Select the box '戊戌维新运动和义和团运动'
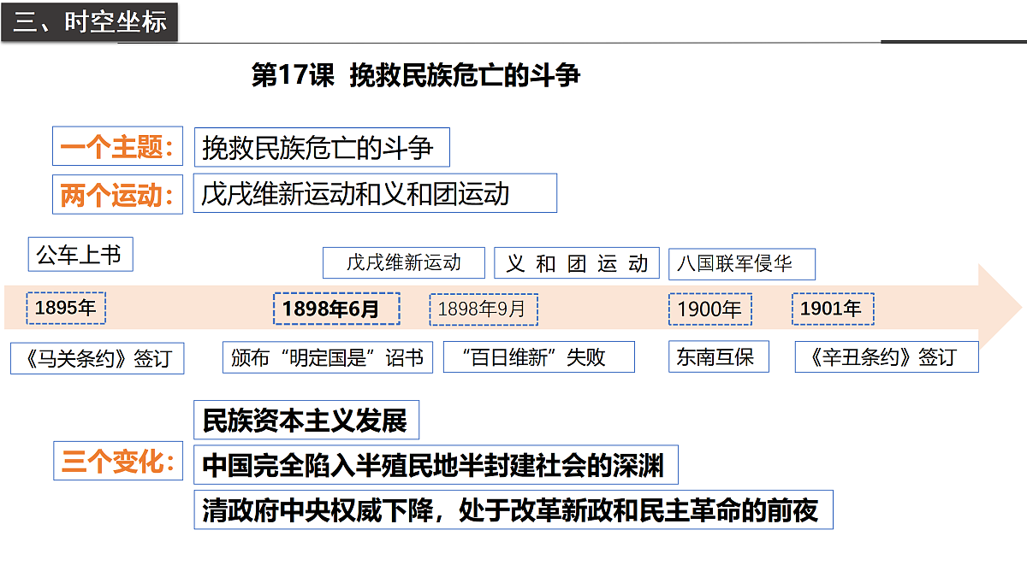The height and width of the screenshot is (577, 1027). [x=375, y=194]
